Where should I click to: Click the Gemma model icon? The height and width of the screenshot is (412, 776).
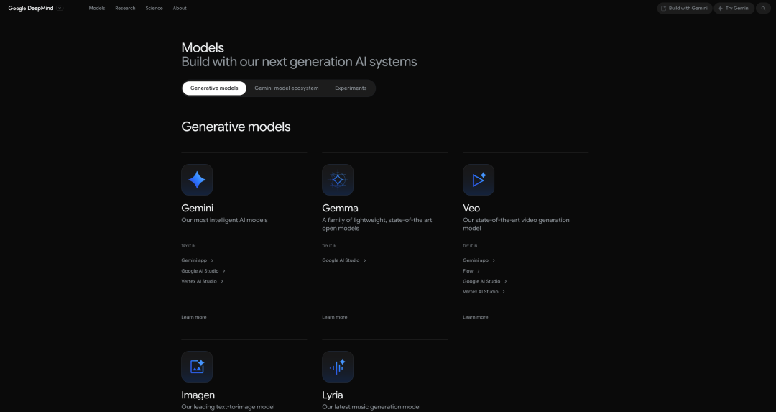point(338,180)
